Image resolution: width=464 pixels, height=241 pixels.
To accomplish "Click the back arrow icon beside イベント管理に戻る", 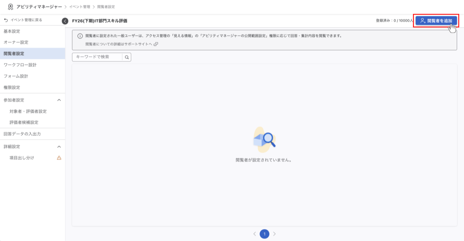I will pyautogui.click(x=6, y=20).
